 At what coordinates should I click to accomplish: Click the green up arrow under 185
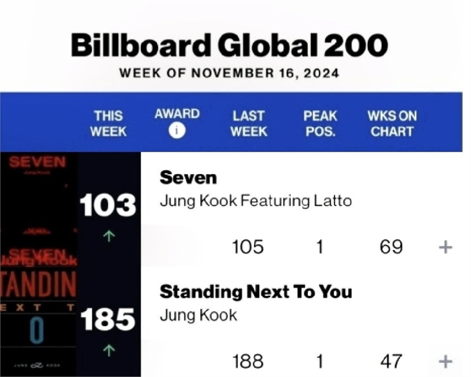point(109,350)
